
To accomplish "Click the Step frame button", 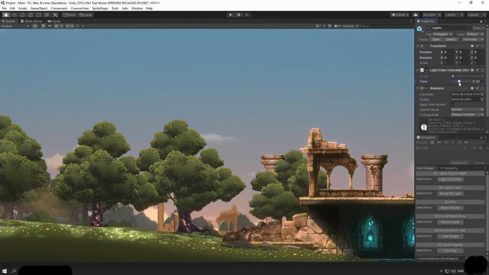I will coord(247,15).
